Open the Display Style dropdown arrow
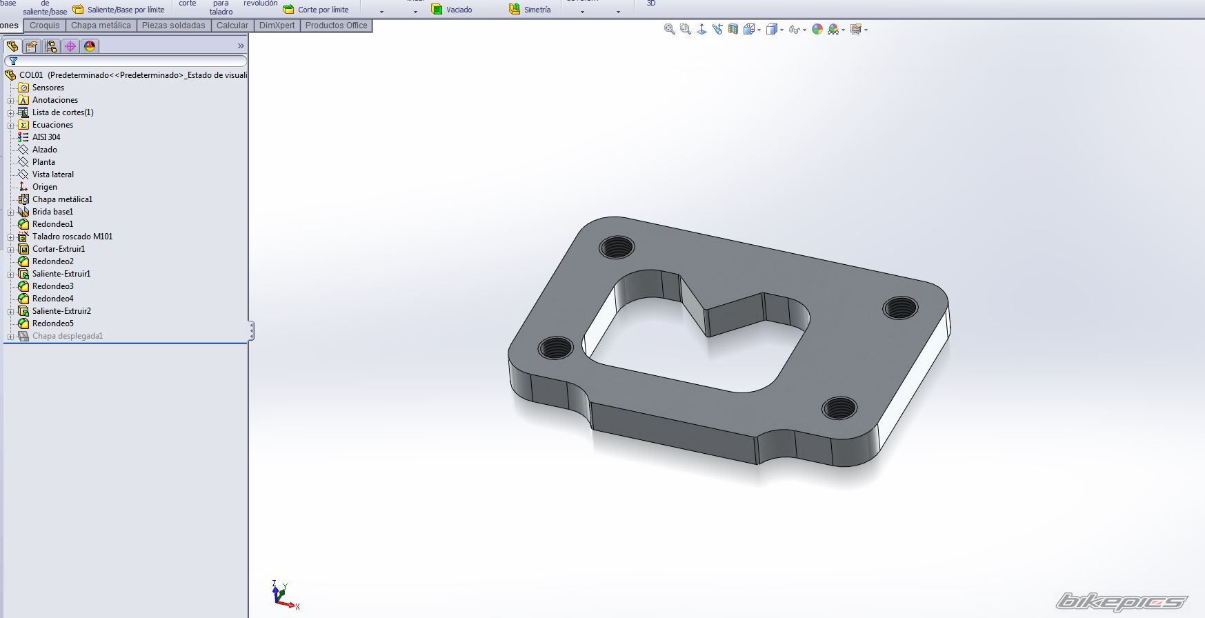Viewport: 1205px width, 618px height. coord(781,30)
